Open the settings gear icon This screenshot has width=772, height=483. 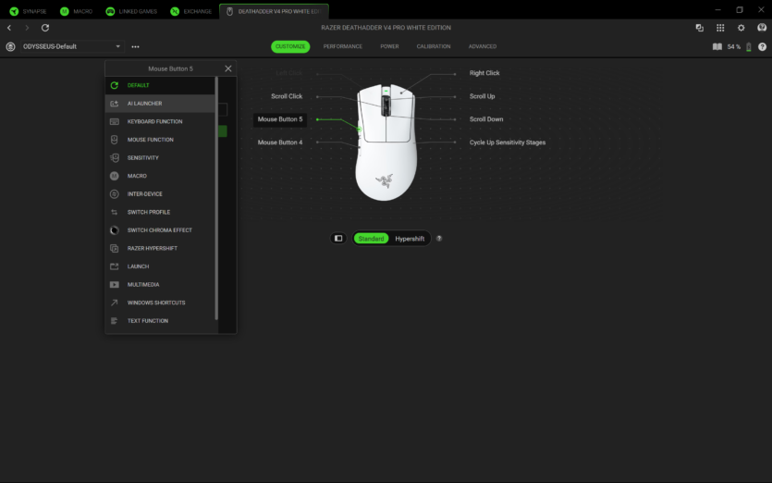(741, 28)
